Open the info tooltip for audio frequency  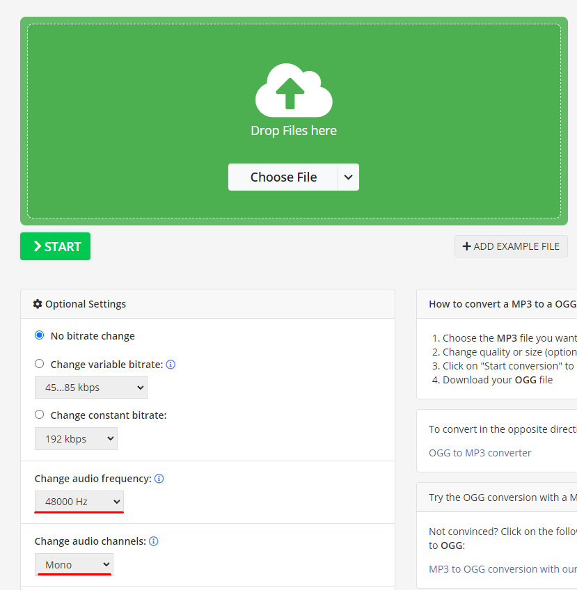click(x=159, y=478)
